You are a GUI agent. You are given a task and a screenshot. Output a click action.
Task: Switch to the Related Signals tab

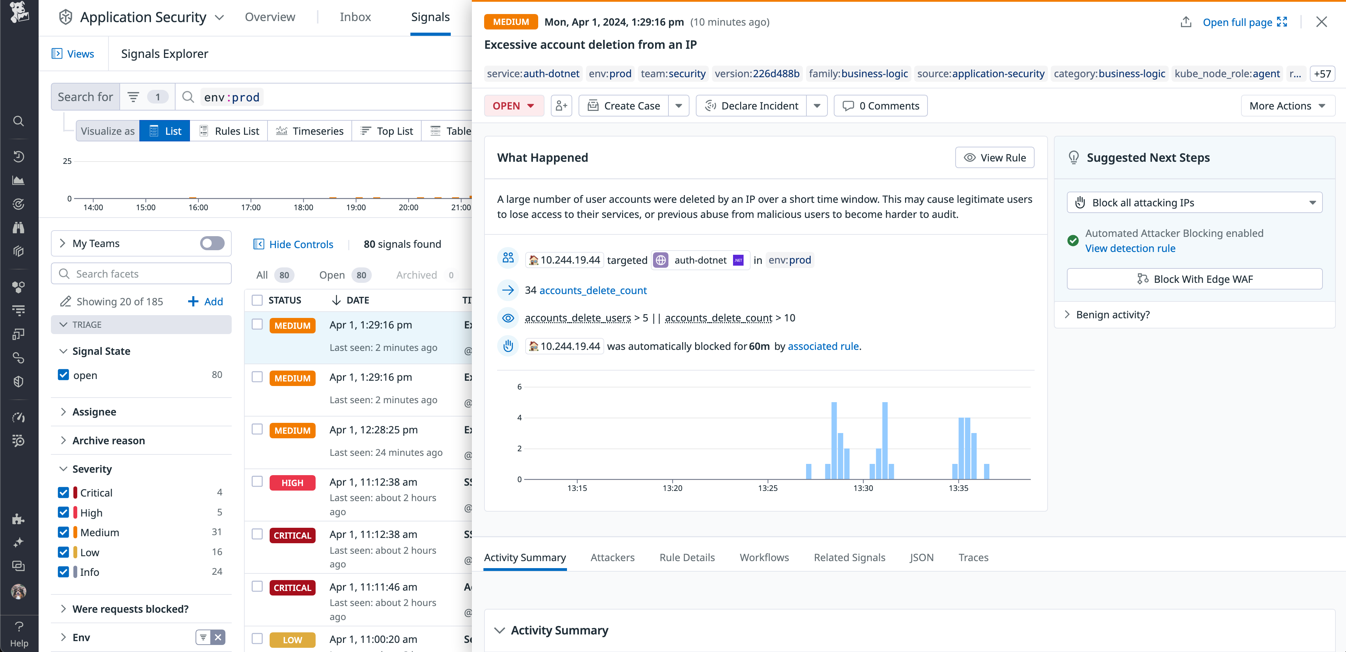coord(849,557)
